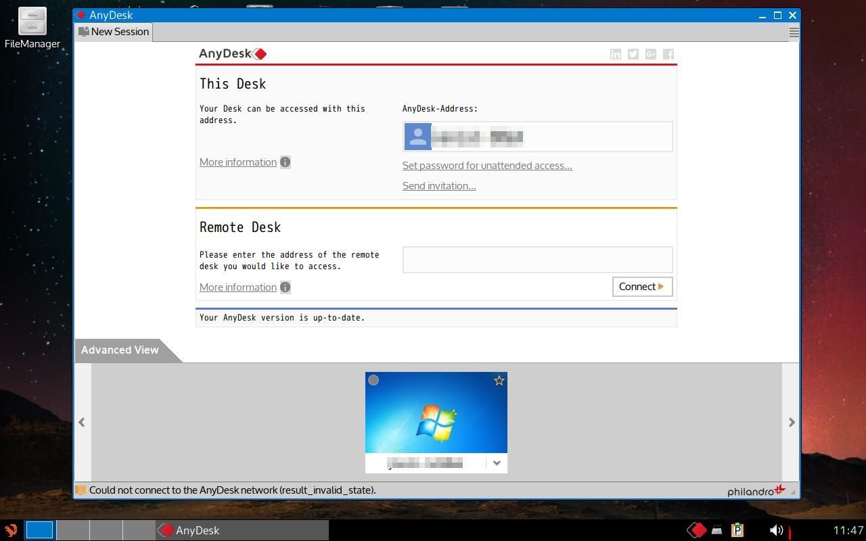Click the Facebook icon in the header
Screen dimensions: 866x541
668,54
